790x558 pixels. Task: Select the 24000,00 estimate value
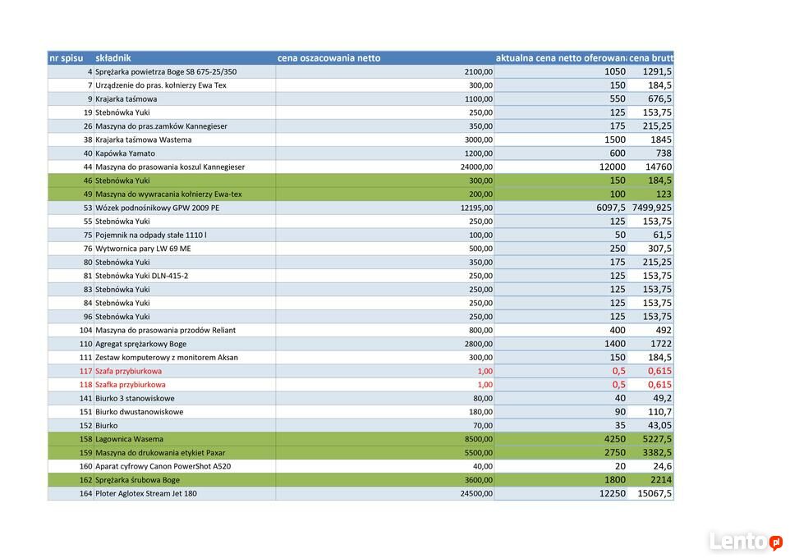pyautogui.click(x=476, y=167)
